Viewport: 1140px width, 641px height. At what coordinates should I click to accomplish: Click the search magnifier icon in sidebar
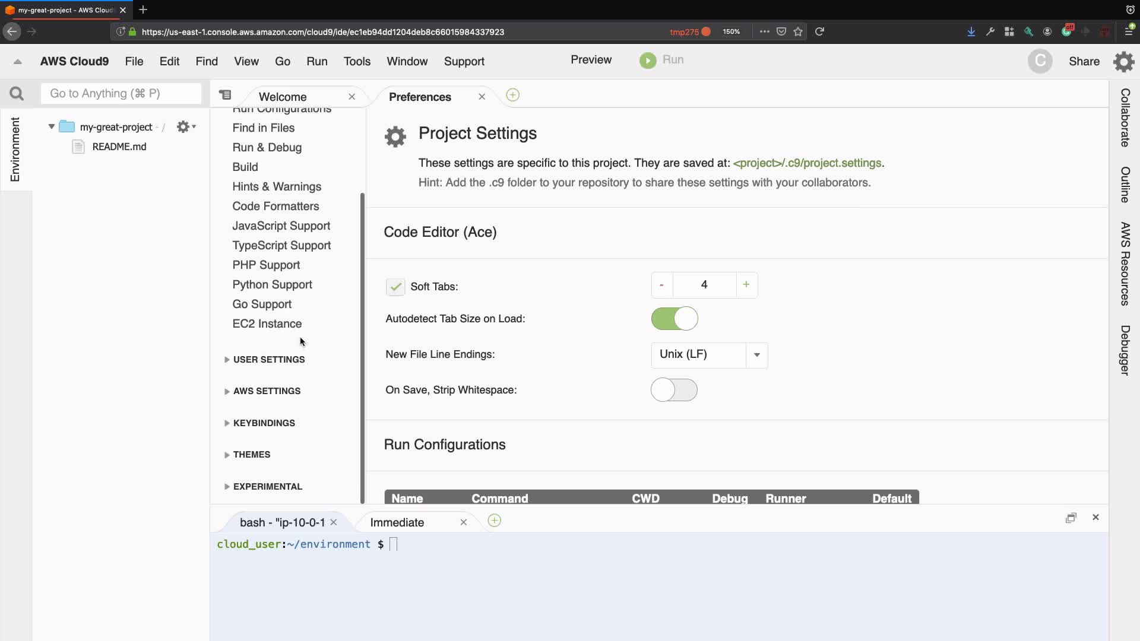click(17, 94)
